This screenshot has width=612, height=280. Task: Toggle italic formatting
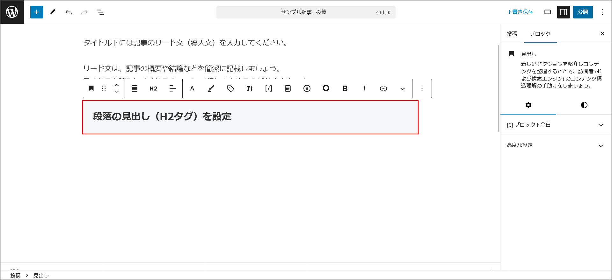click(364, 88)
